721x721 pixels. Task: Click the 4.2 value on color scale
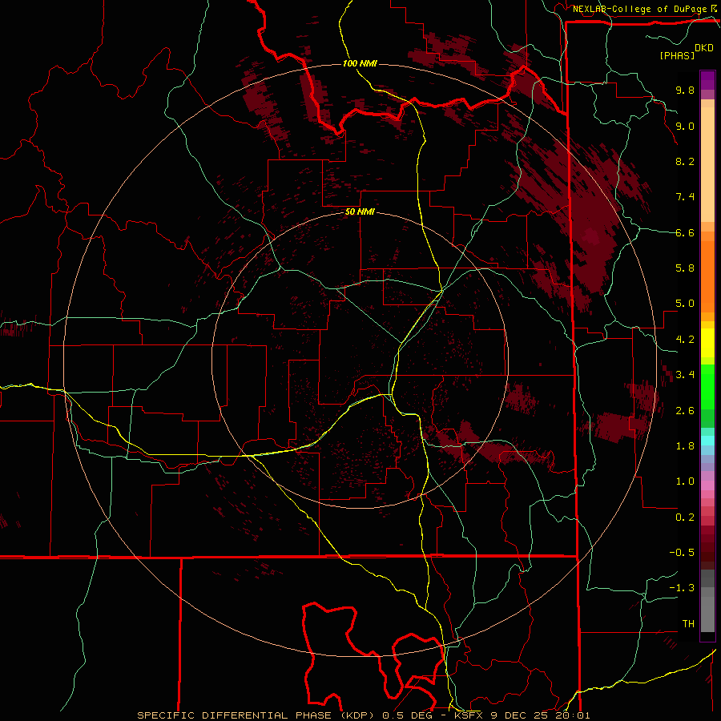coord(685,340)
